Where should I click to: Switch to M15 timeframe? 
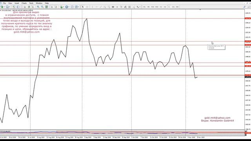coord(153,7)
